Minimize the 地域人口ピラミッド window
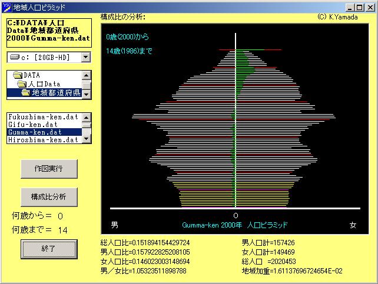This screenshot has height=284, width=378. (350, 8)
